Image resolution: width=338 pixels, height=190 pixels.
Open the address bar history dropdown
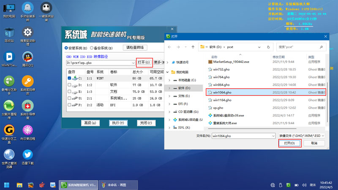[x=259, y=47]
